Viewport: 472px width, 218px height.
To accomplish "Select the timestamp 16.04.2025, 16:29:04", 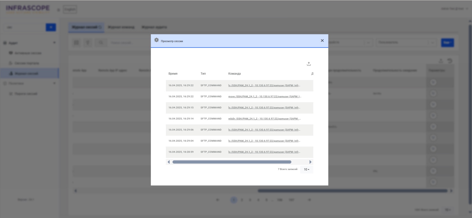I will (181, 141).
